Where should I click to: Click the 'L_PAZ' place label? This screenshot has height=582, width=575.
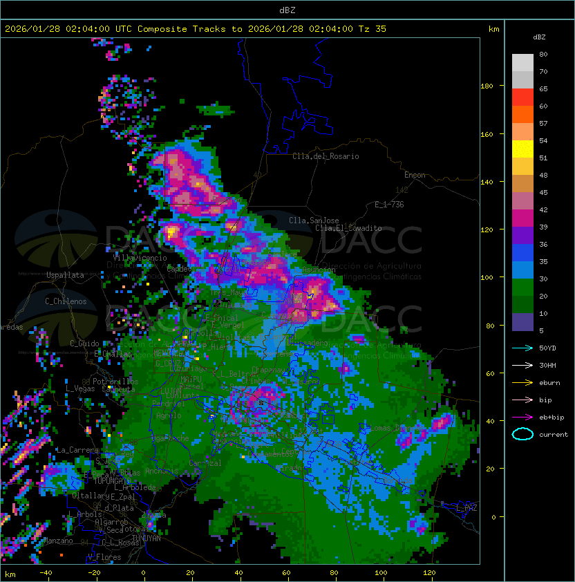pos(466,508)
